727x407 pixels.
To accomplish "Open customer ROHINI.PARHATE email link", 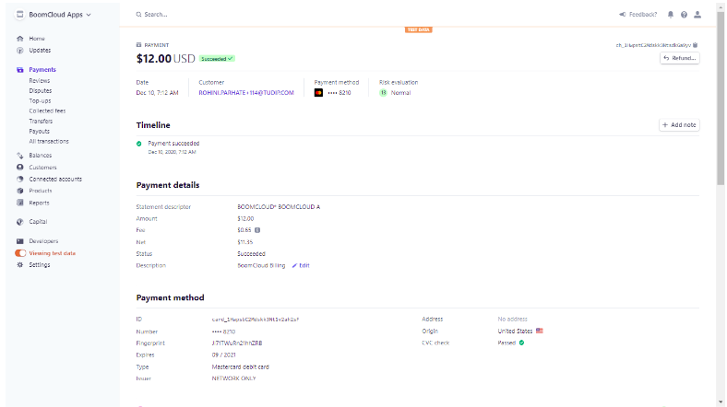I will tap(246, 92).
